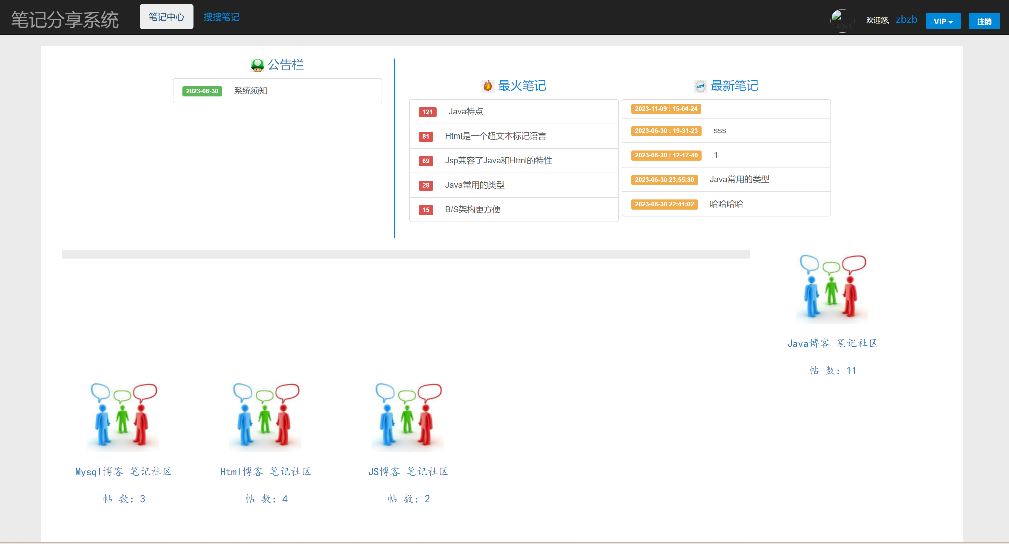The width and height of the screenshot is (1009, 544).
Task: Open Java博客 笔记社区 link
Action: (832, 343)
